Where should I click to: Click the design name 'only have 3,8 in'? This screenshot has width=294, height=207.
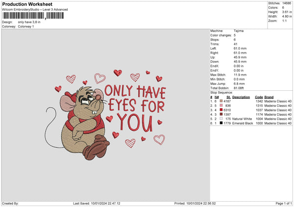pos(29,22)
